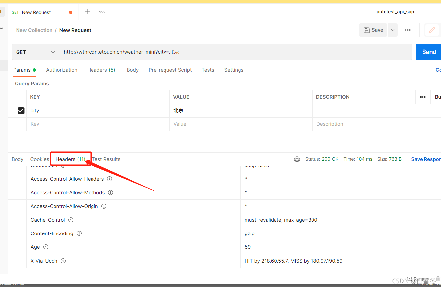
Task: Open a new request tab with plus icon
Action: 88,12
